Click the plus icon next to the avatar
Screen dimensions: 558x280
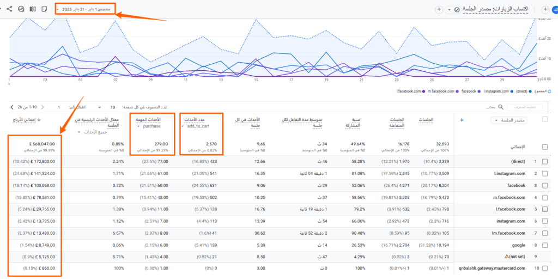(x=545, y=9)
